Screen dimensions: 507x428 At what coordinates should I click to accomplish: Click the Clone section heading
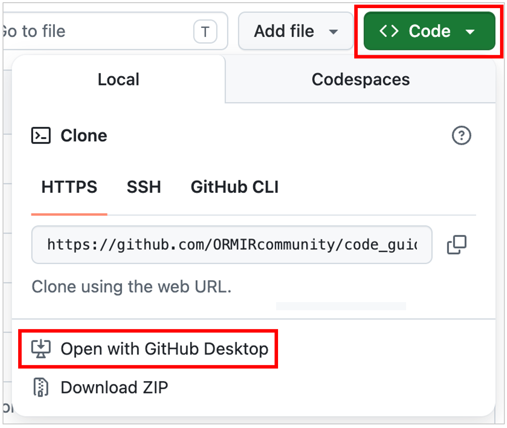coord(84,136)
